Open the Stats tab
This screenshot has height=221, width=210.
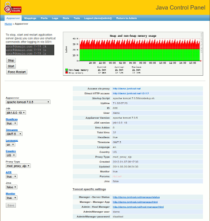coord(66,18)
